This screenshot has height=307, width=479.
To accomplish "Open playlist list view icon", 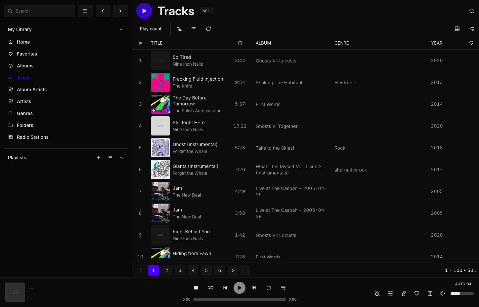I will click(x=110, y=158).
